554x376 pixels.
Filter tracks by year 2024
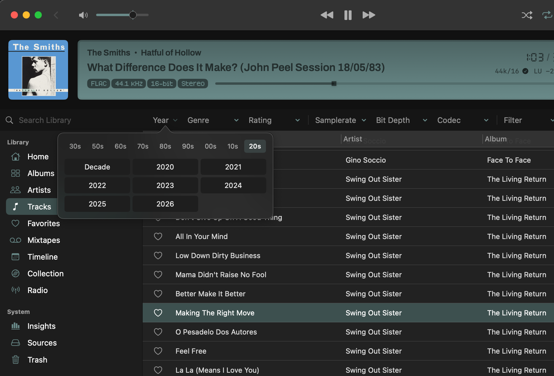coord(233,185)
